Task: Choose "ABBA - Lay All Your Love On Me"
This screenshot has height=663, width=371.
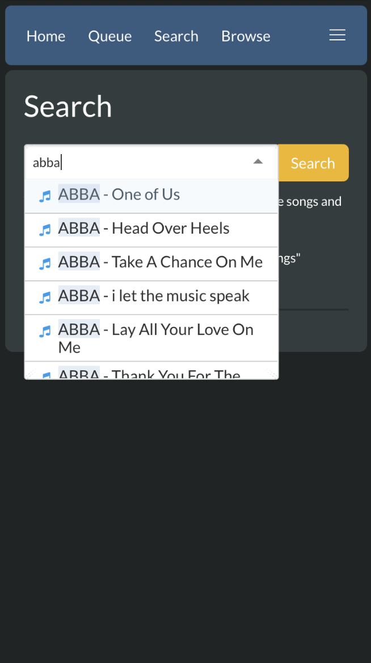Action: point(156,338)
